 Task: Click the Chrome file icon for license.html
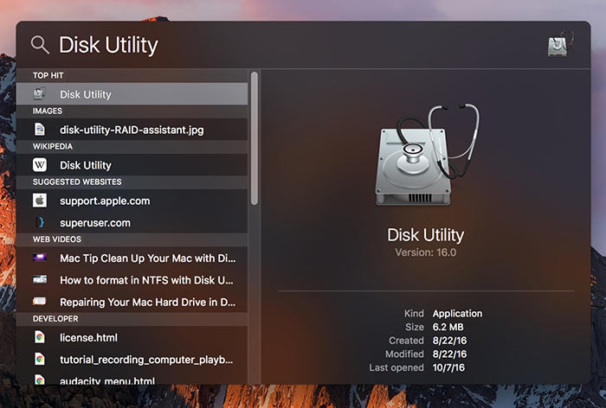click(40, 337)
